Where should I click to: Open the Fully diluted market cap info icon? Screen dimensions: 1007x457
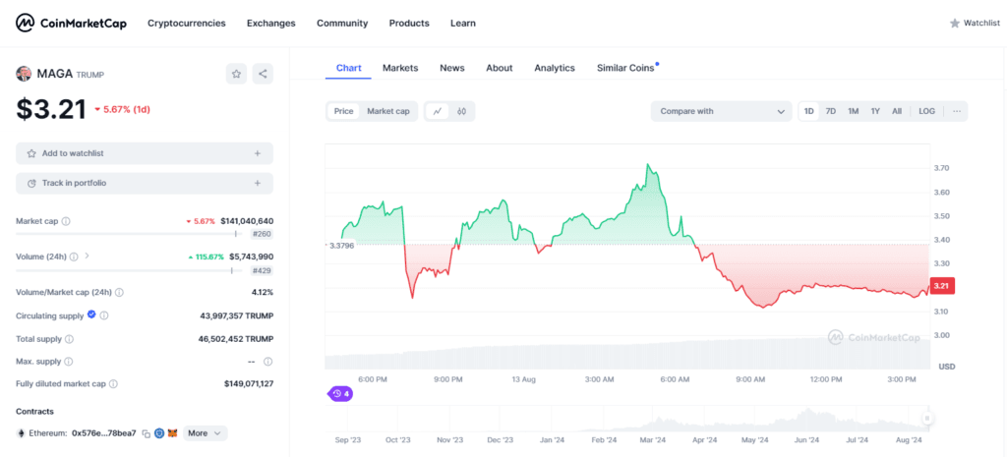(113, 384)
